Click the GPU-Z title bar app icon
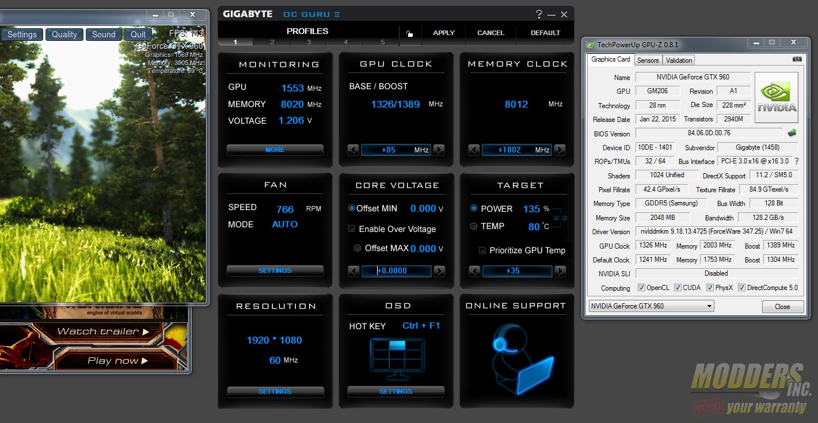This screenshot has height=423, width=818. coord(590,44)
